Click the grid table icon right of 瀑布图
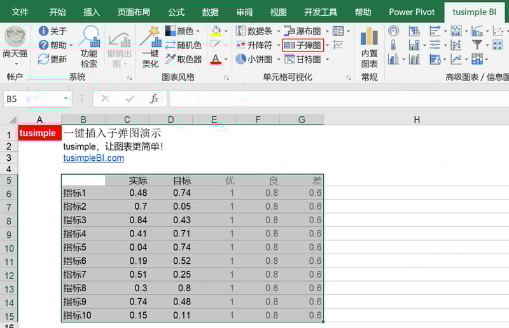 pyautogui.click(x=338, y=31)
